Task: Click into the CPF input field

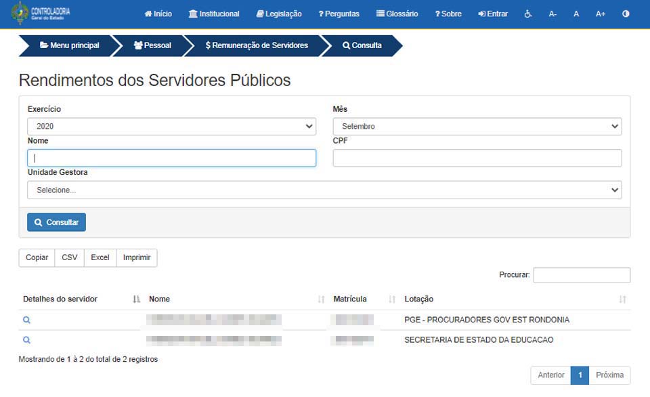Action: coord(477,158)
